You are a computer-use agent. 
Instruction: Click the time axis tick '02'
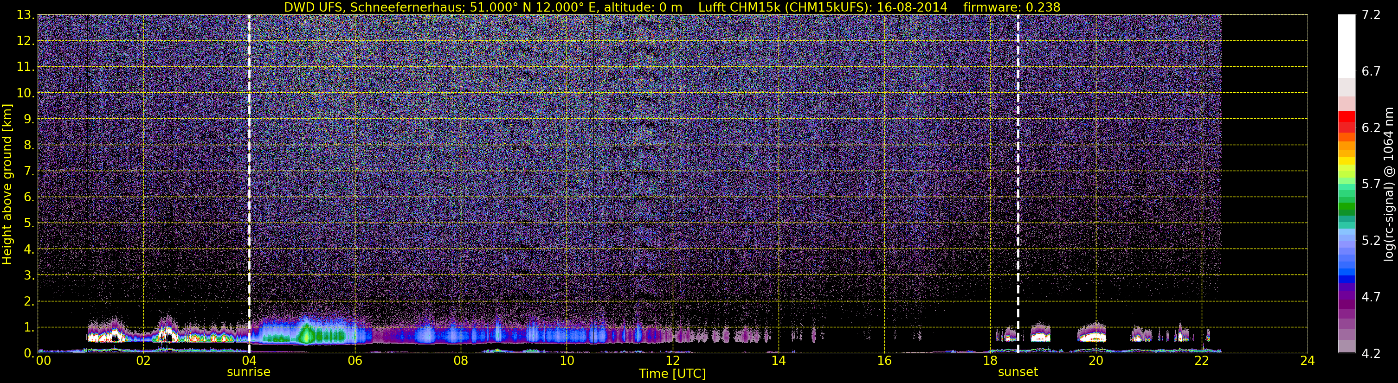(143, 361)
